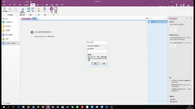Viewport: 195px width, 109px height.
Task: Select the active Review ribbon tab
Action: 33,5
